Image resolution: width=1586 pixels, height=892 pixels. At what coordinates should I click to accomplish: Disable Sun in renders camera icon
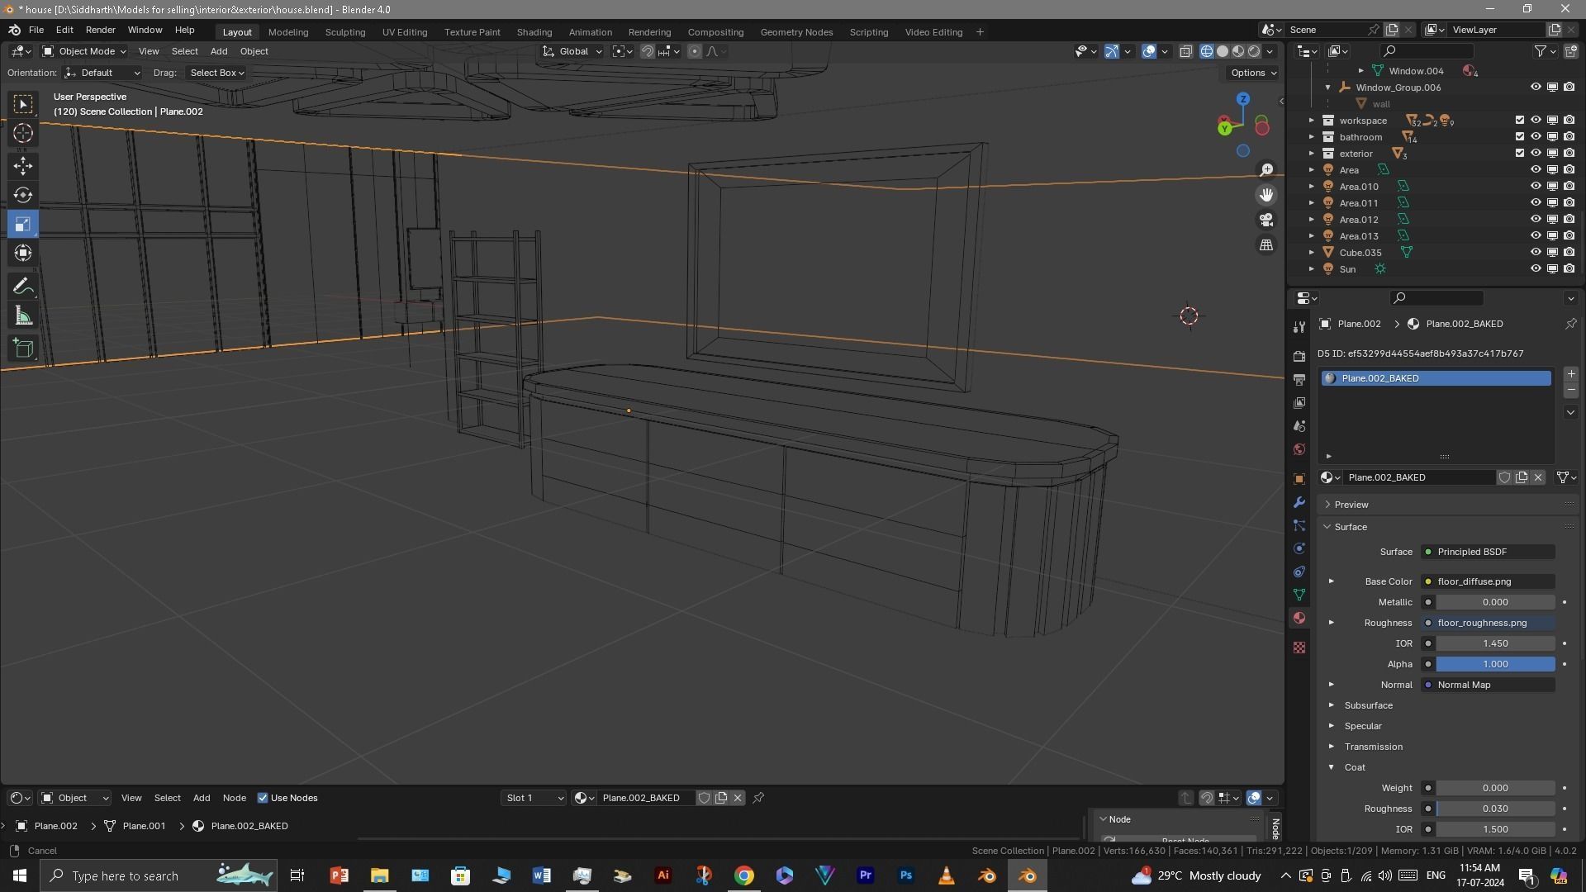[x=1569, y=269]
